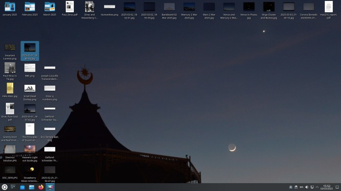Launch the Discover software store from taskbar

22,187
